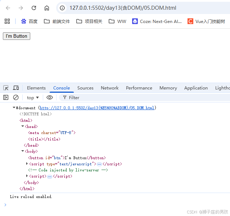Image resolution: width=230 pixels, height=216 pixels.
Task: Go back with the browser back arrow
Action: [8, 8]
